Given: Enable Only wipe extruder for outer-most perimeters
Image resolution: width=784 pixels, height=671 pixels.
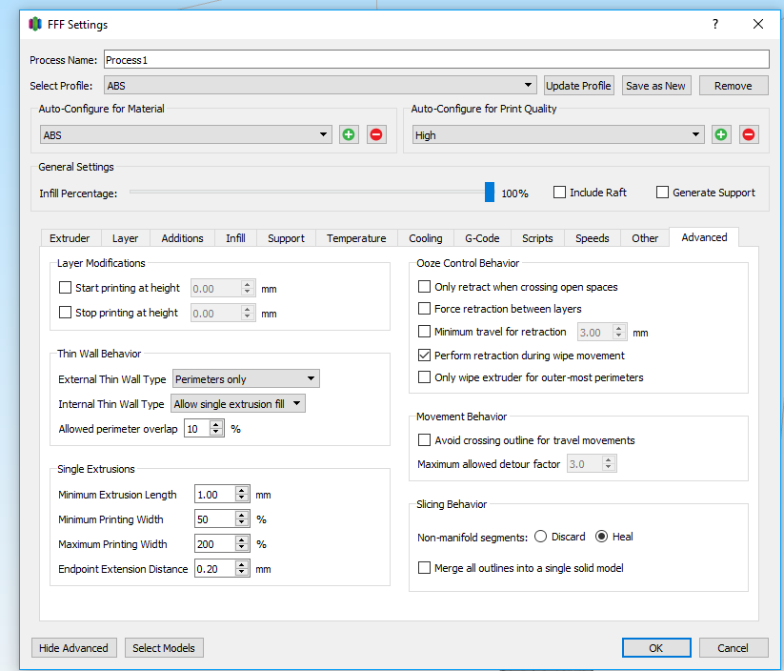Looking at the screenshot, I should (424, 376).
